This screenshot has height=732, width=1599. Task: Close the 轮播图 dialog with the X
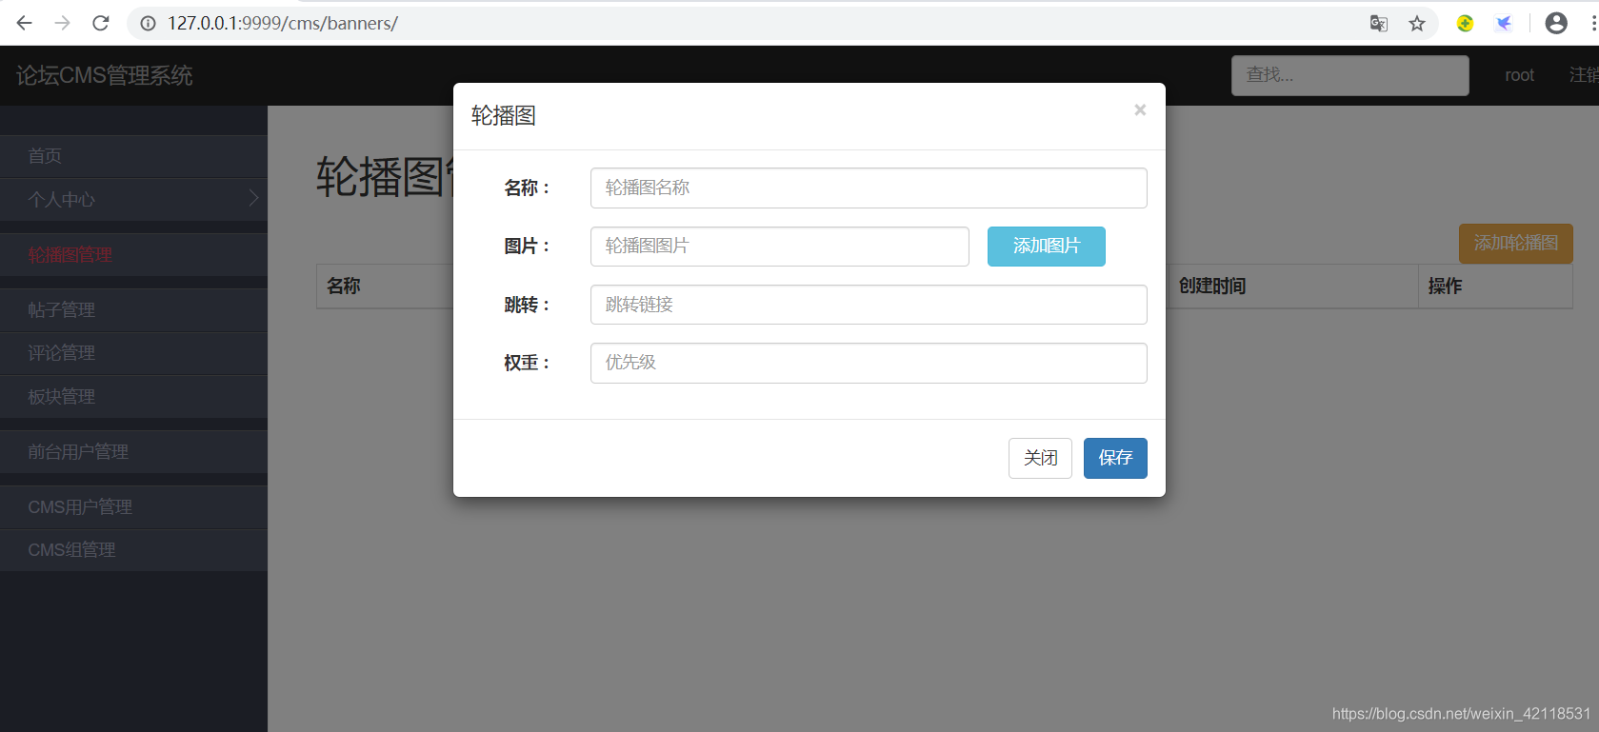click(1140, 110)
